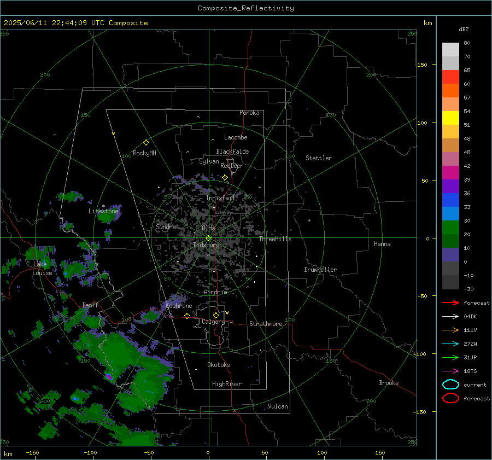This screenshot has width=492, height=460.
Task: Click the 150 tick on right km axis
Action: 422,65
